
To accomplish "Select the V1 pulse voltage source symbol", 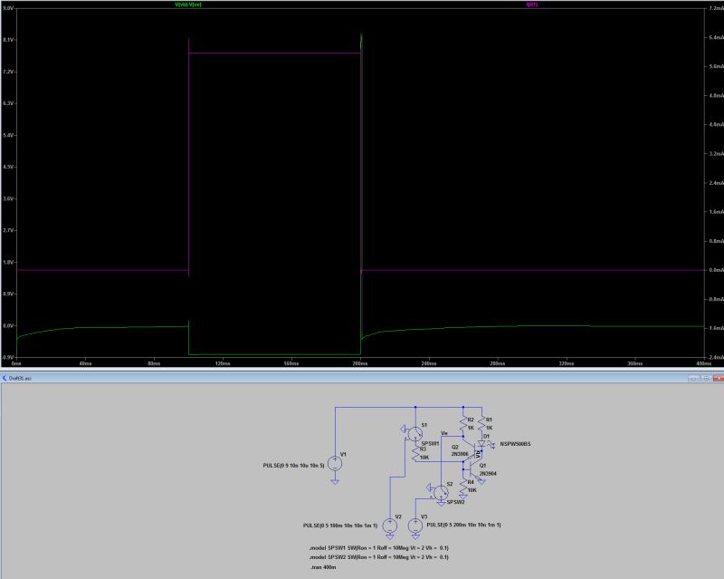I will pos(335,461).
